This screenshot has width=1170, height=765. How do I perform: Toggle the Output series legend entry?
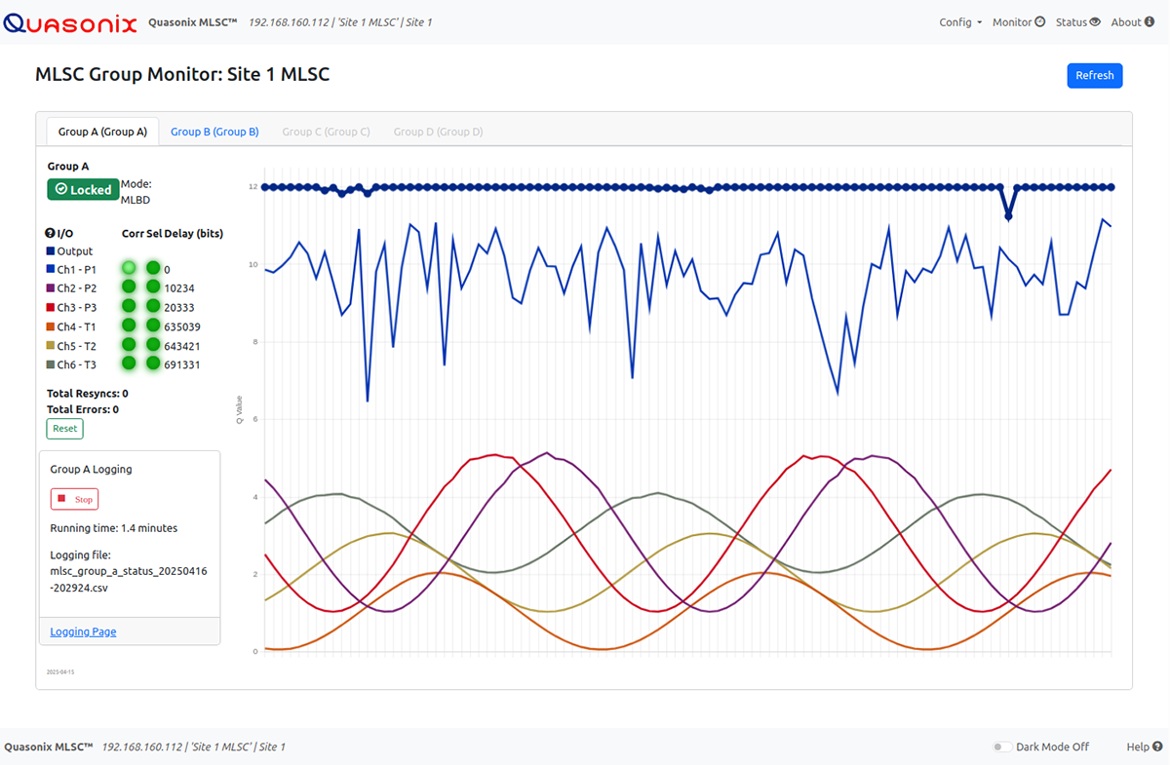(x=74, y=251)
